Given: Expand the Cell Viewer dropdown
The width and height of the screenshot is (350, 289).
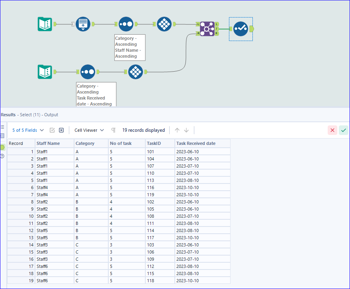Looking at the screenshot, I should tap(89, 130).
